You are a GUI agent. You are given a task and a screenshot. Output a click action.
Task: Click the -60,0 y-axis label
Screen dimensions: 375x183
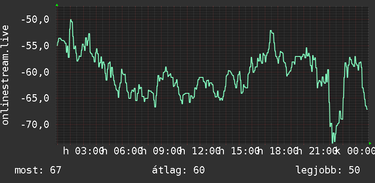(x=35, y=72)
